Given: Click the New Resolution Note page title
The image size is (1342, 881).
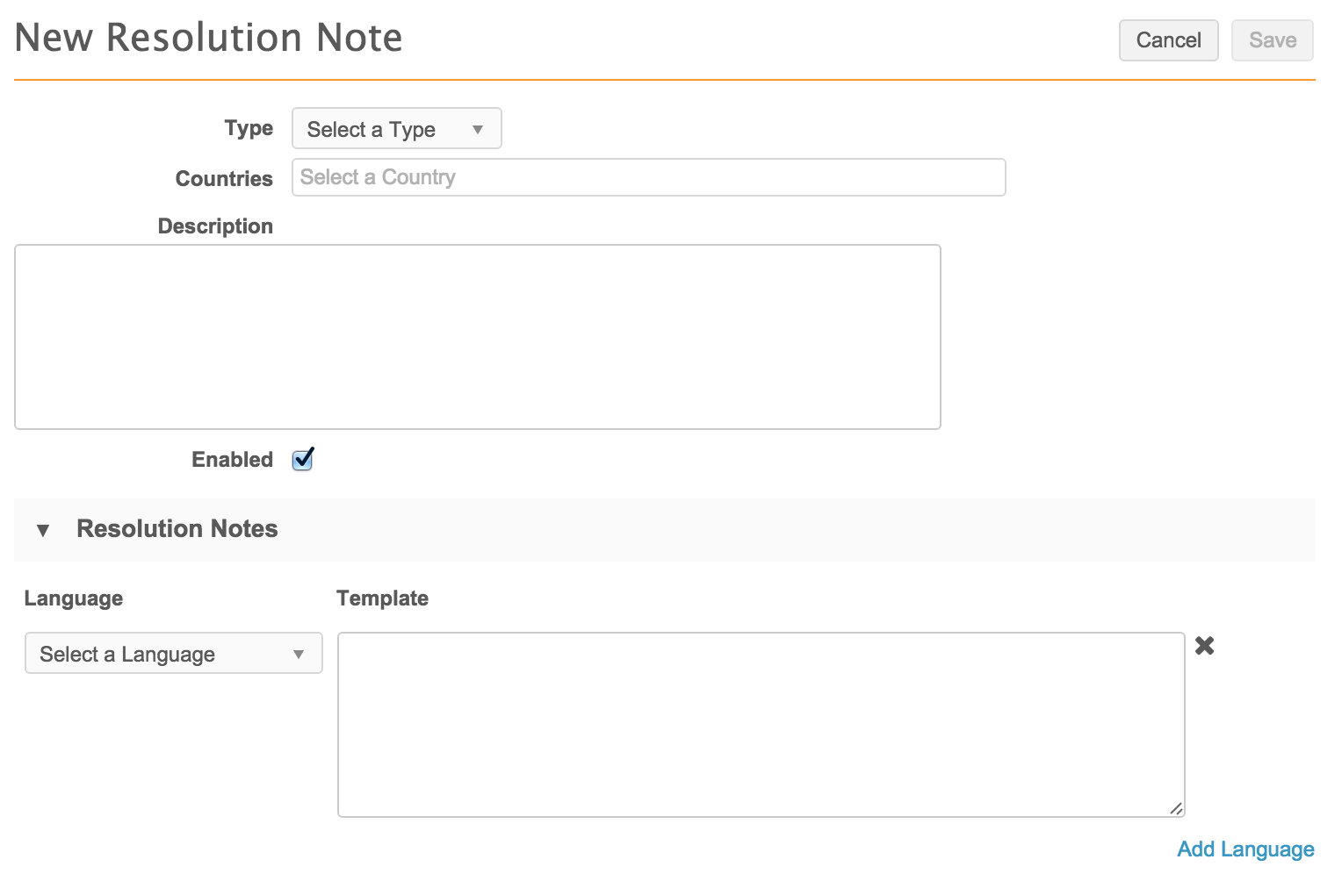Looking at the screenshot, I should [209, 38].
